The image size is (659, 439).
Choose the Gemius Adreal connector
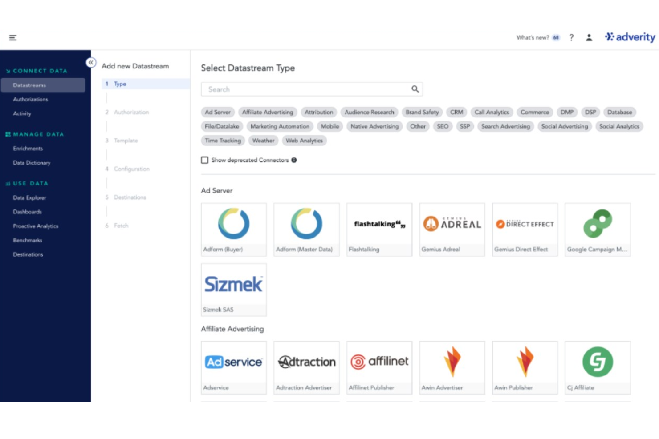point(452,230)
